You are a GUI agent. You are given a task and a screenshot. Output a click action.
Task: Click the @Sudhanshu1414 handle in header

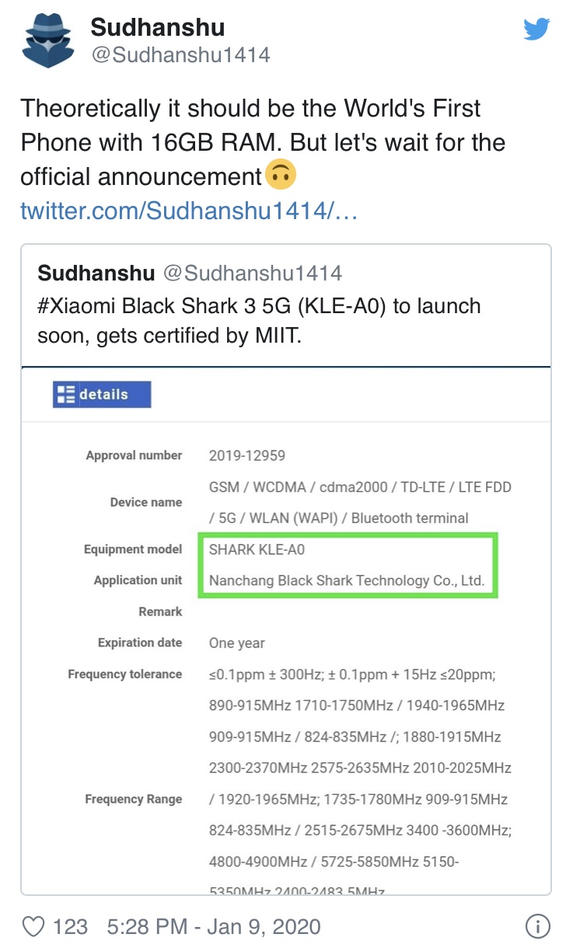point(180,55)
